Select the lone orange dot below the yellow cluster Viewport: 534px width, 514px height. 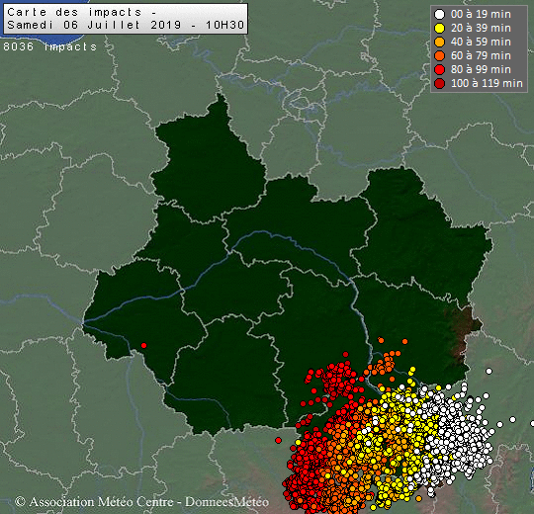point(418,499)
